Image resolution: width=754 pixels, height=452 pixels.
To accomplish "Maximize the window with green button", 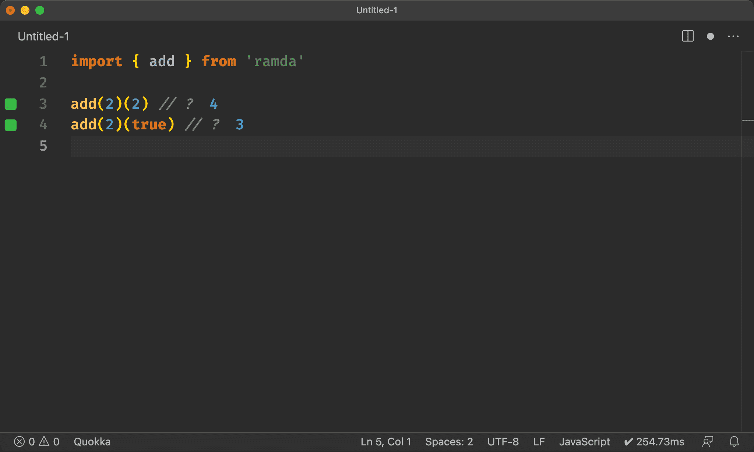I will [x=40, y=10].
